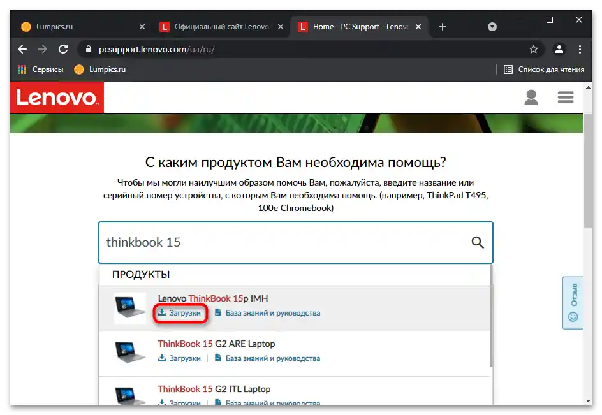Click the suggestions list scrollbar
The height and width of the screenshot is (415, 602).
click(x=491, y=315)
